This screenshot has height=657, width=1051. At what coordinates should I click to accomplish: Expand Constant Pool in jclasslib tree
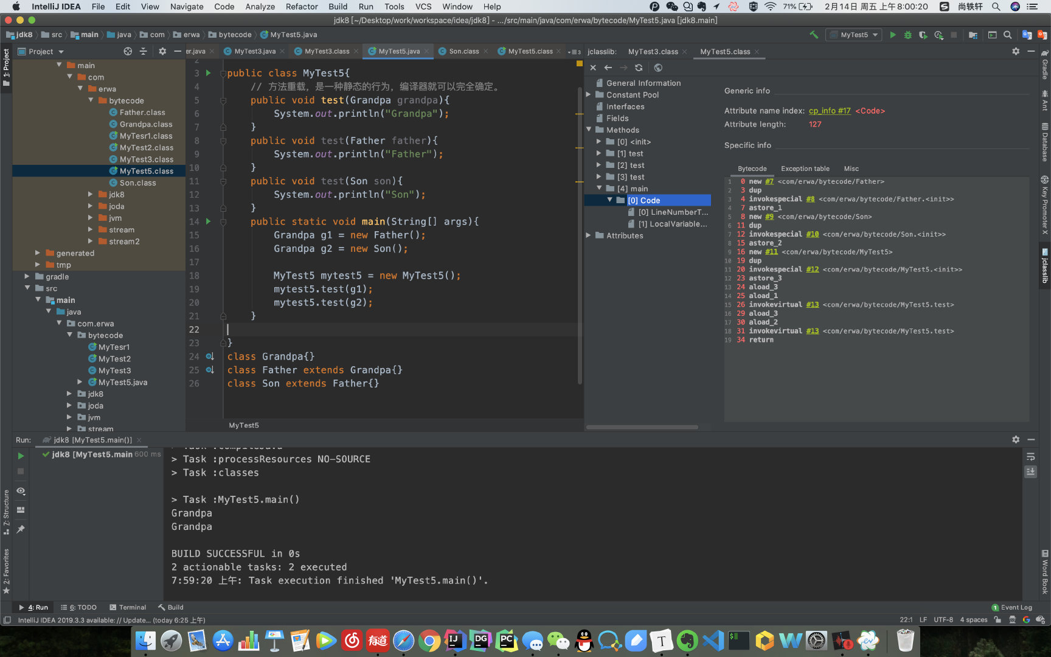click(589, 95)
